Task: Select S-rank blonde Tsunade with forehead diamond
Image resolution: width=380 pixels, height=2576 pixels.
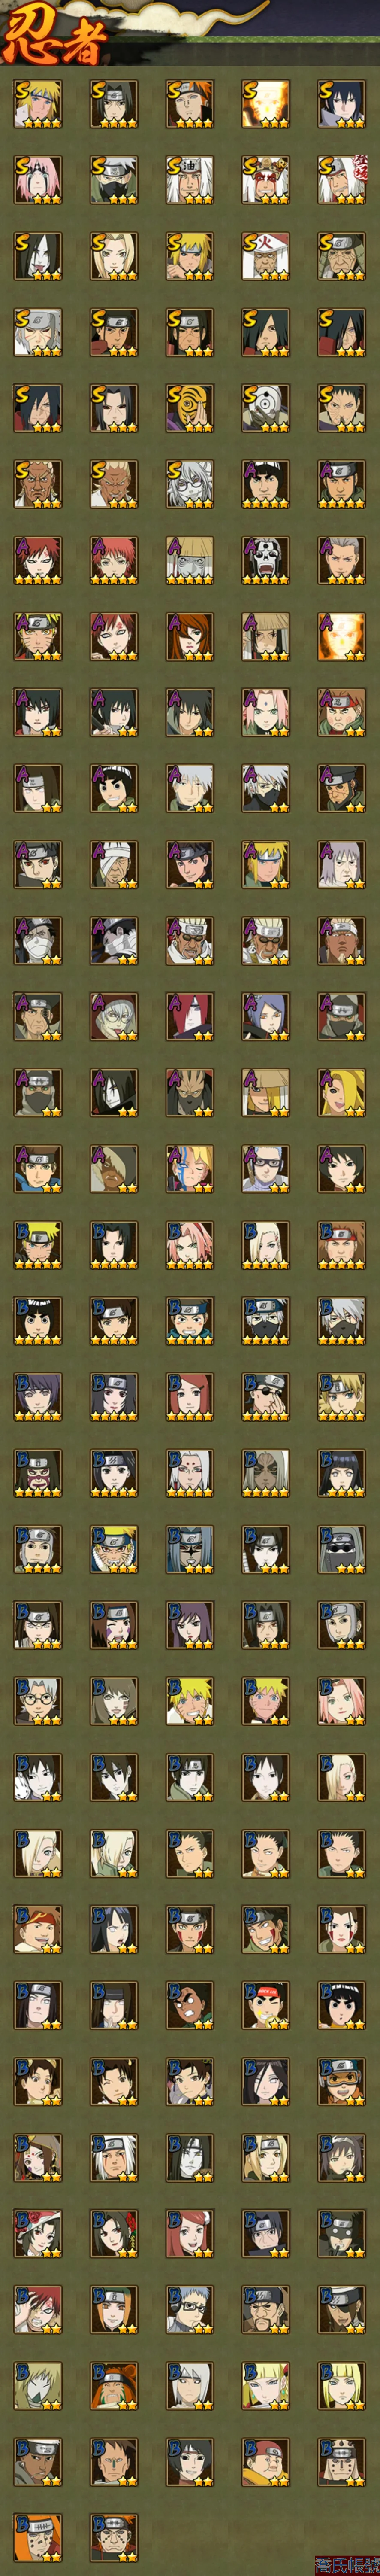Action: click(113, 256)
